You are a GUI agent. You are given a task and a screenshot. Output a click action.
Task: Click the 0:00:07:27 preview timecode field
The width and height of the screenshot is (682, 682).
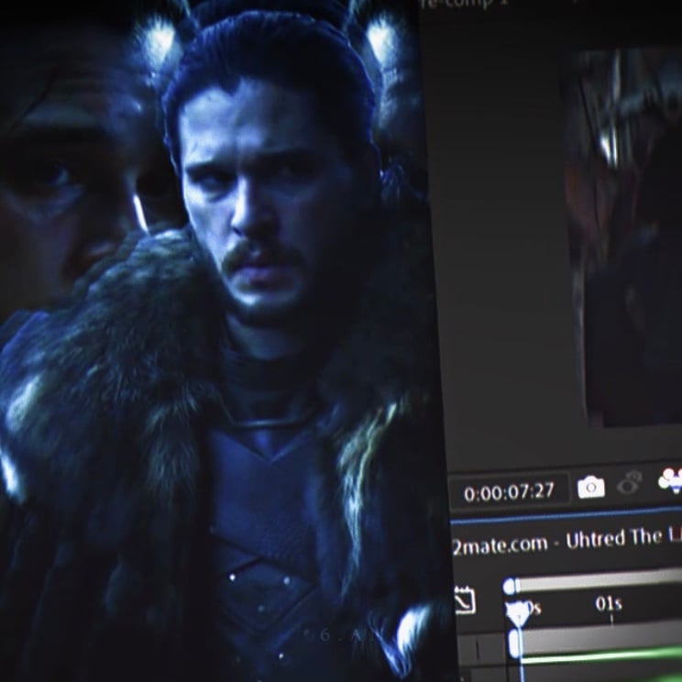[x=509, y=493]
